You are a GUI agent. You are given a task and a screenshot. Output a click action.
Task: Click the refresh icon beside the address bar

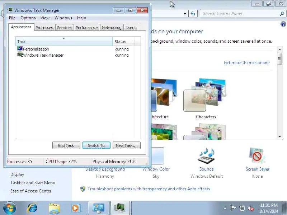coord(193,14)
